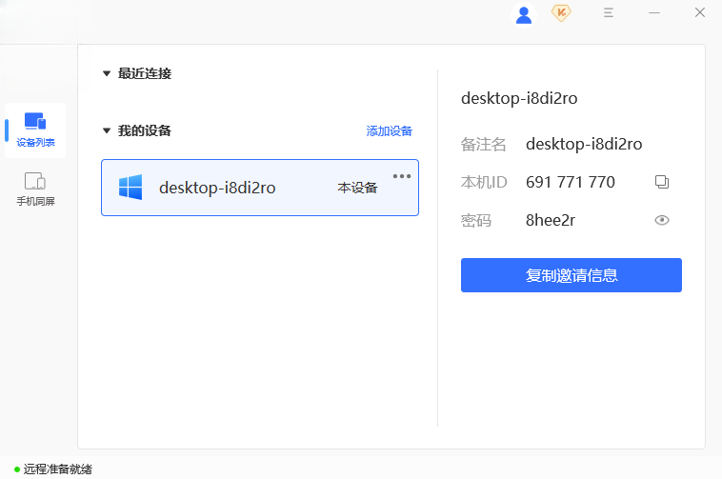The width and height of the screenshot is (722, 479).
Task: Select the 设备列表 sidebar tab
Action: click(35, 130)
